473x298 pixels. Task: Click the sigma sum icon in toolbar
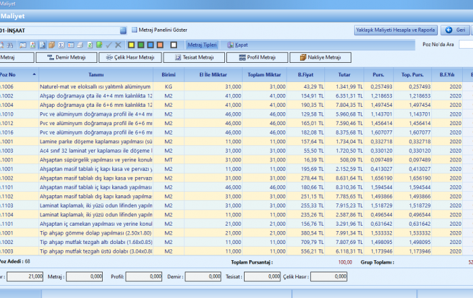click(61, 45)
